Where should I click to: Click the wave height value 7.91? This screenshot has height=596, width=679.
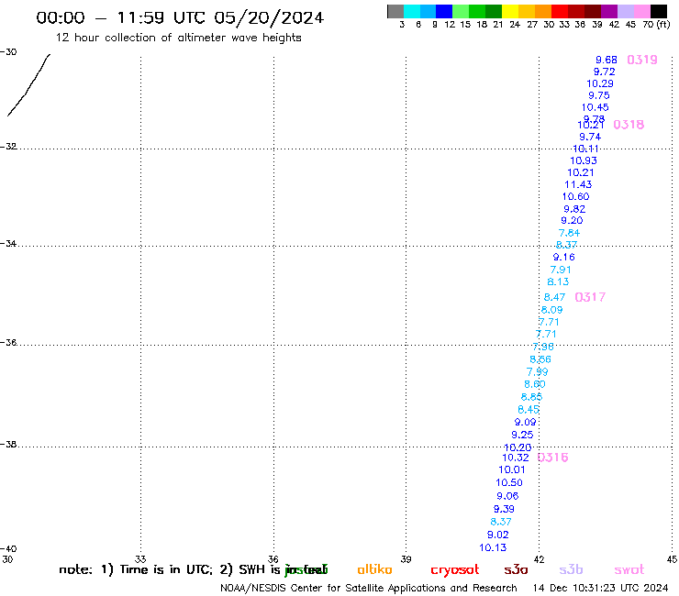pyautogui.click(x=561, y=270)
